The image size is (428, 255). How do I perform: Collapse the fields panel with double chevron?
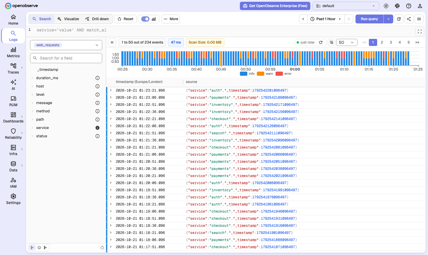coord(112,42)
